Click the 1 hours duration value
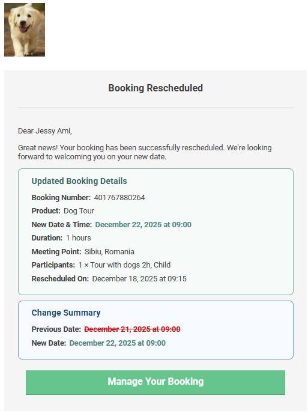The image size is (308, 413). 79,238
